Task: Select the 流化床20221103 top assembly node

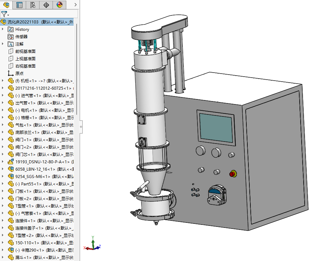Action: pos(37,22)
